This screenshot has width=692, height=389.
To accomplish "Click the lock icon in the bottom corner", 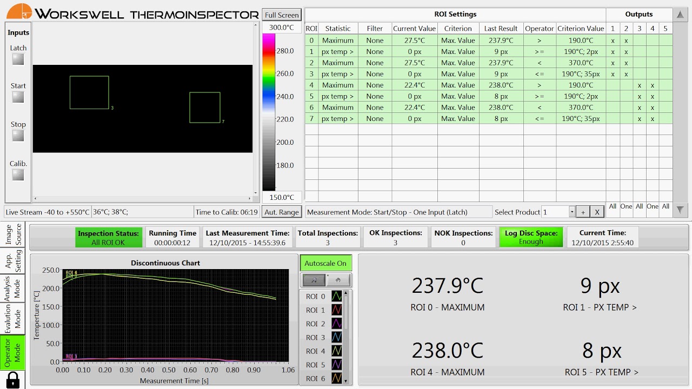I will [13, 379].
